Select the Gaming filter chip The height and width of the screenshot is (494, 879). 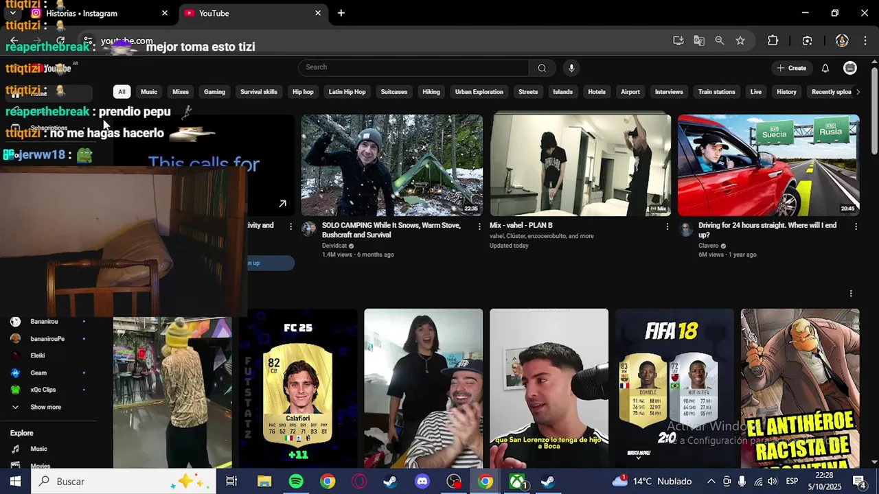click(214, 92)
